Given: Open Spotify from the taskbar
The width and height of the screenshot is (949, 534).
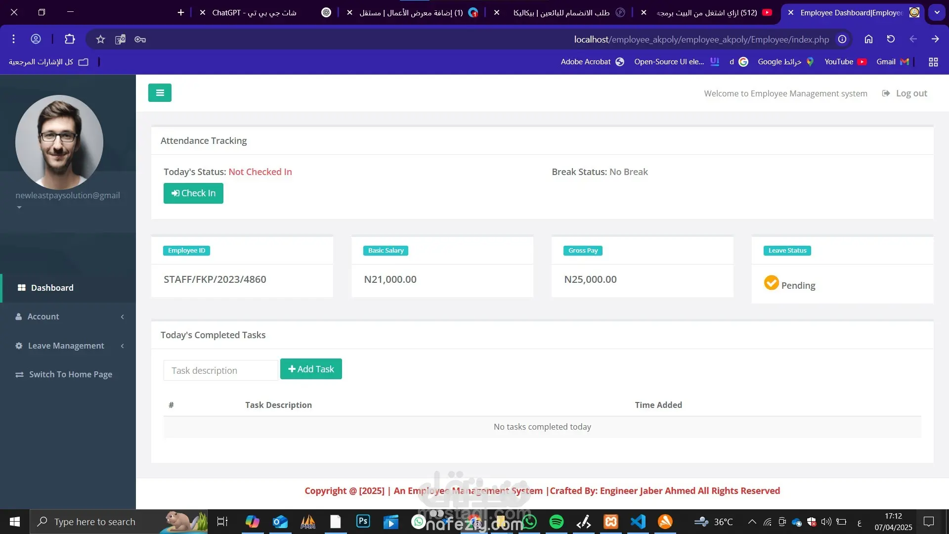Looking at the screenshot, I should click(x=557, y=522).
